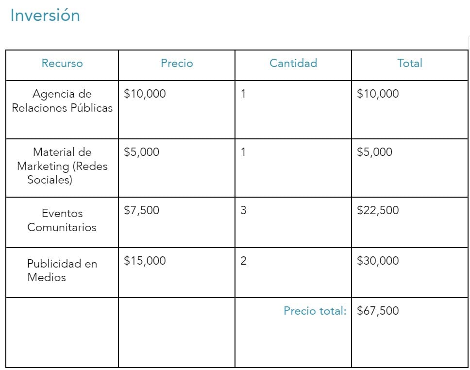Select the "Publicidad en Medios" cell
Viewport: 470px width, 370px height.
pos(62,270)
